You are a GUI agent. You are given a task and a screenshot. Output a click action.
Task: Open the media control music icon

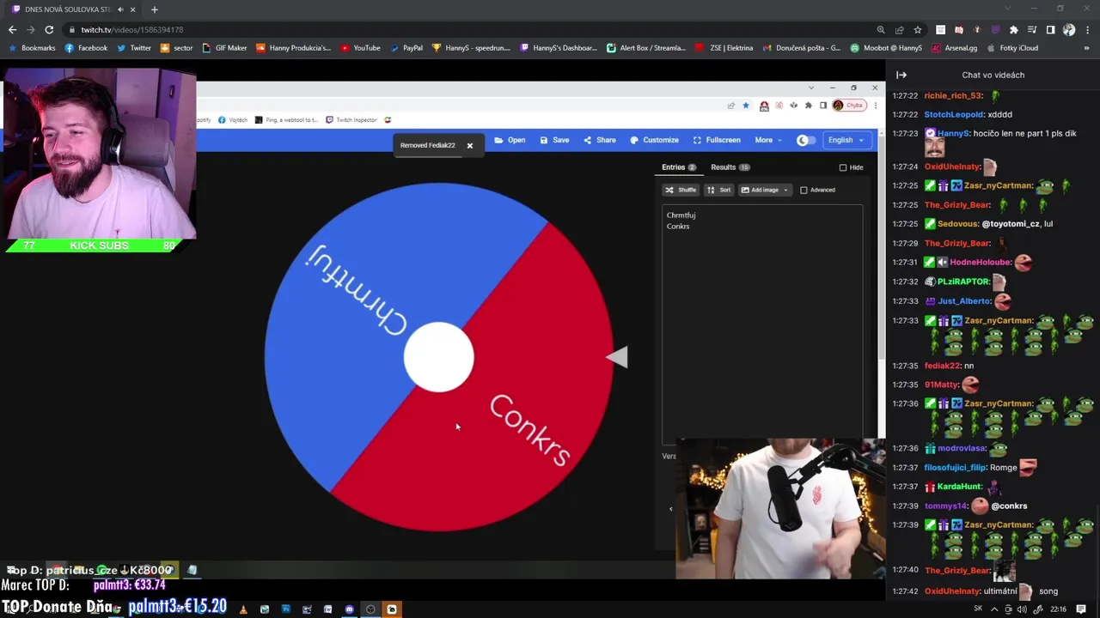pyautogui.click(x=1032, y=29)
